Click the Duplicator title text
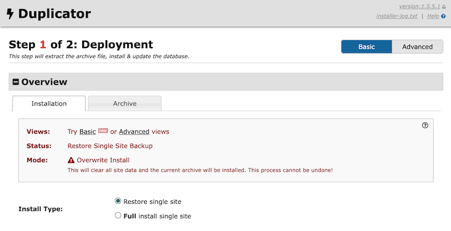The height and width of the screenshot is (231, 451). tap(54, 14)
